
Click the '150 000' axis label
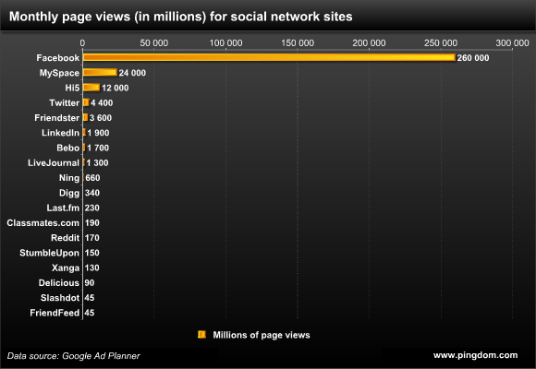point(298,43)
